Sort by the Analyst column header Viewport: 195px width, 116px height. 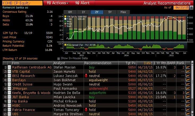tap(68, 63)
